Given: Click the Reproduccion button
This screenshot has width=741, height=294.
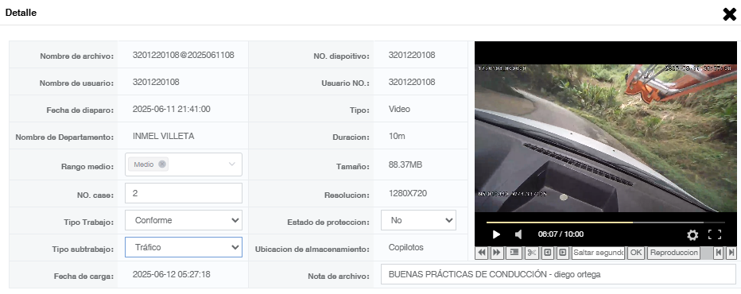Looking at the screenshot, I should (673, 253).
